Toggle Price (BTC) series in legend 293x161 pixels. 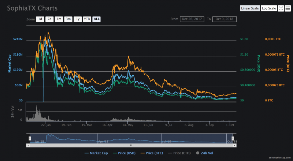click(152, 153)
